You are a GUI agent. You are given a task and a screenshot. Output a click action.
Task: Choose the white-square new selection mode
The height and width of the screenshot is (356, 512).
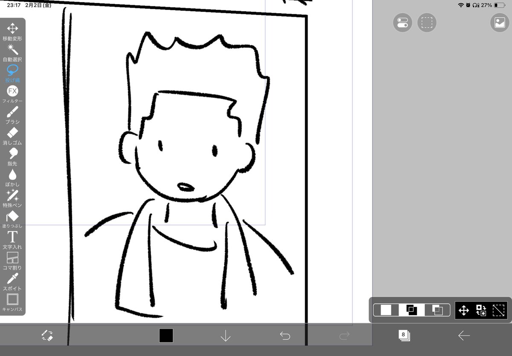coord(386,310)
